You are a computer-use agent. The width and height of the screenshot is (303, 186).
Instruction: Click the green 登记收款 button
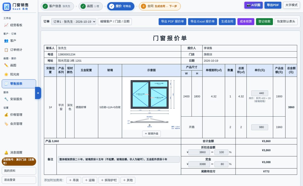(264, 22)
